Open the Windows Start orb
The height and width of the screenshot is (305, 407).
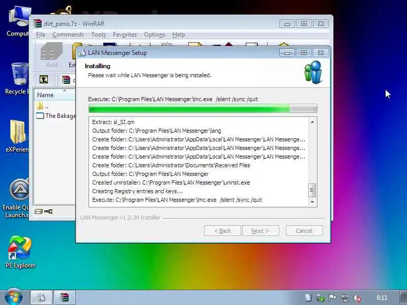14,297
